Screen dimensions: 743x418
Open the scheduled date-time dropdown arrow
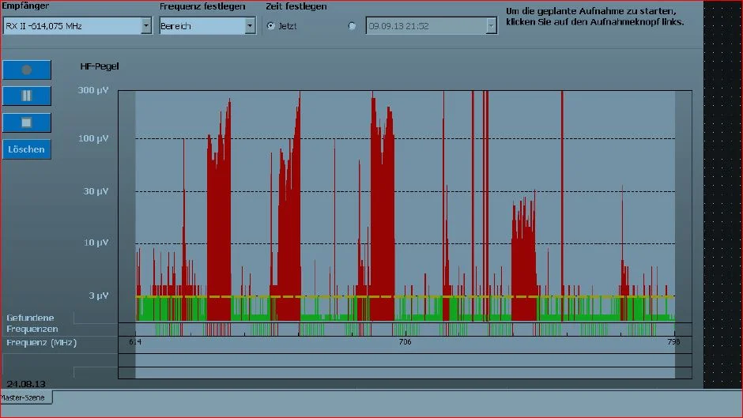(x=491, y=25)
